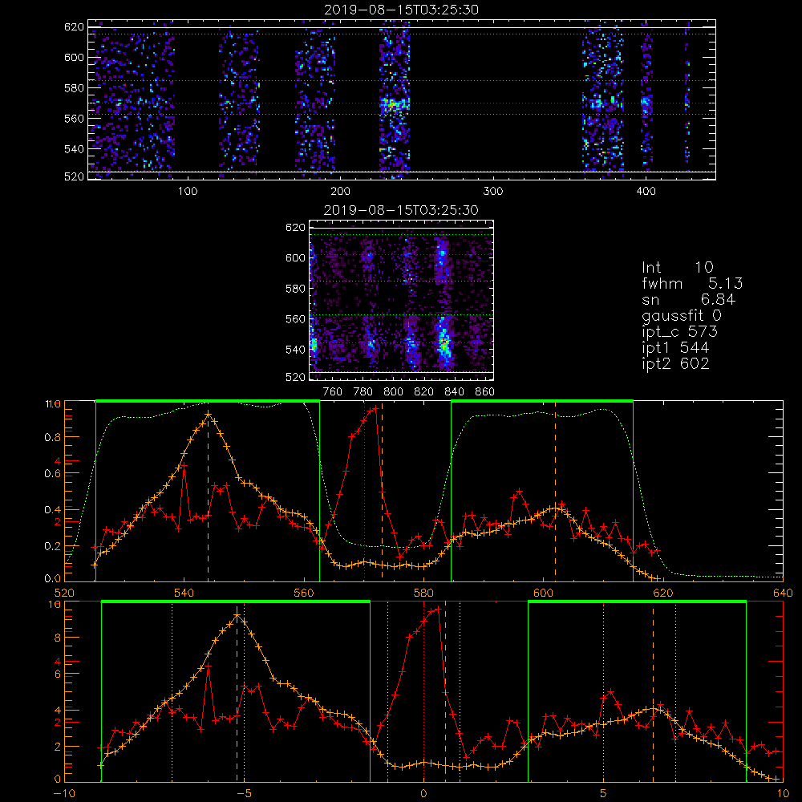Viewport: 802px width, 802px height.
Task: Click y-axis label 580 on top spectrogram
Action: (x=74, y=88)
